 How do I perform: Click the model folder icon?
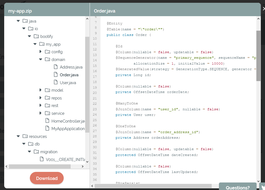pyautogui.click(x=47, y=90)
